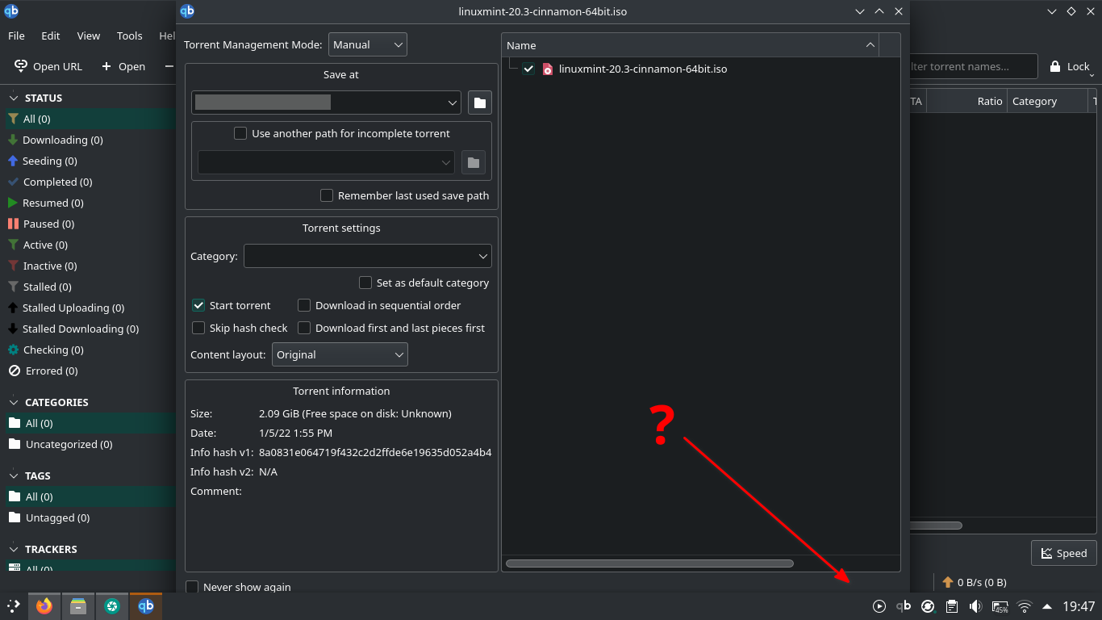Select the Downloading status filter icon
The height and width of the screenshot is (620, 1102).
(x=14, y=140)
